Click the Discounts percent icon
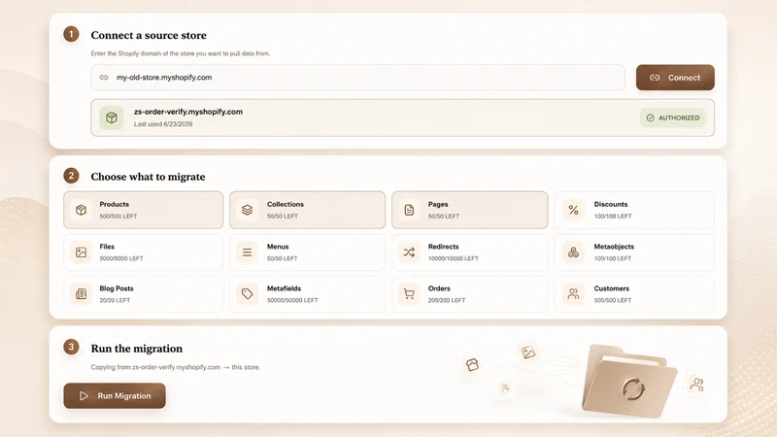The width and height of the screenshot is (777, 437). (x=573, y=210)
